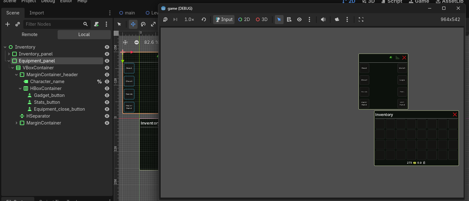Hide the Inventory root node
Image resolution: width=469 pixels, height=201 pixels.
107,47
